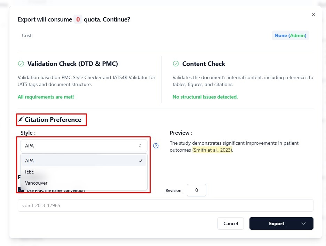Open the citation style help icon

[156, 146]
